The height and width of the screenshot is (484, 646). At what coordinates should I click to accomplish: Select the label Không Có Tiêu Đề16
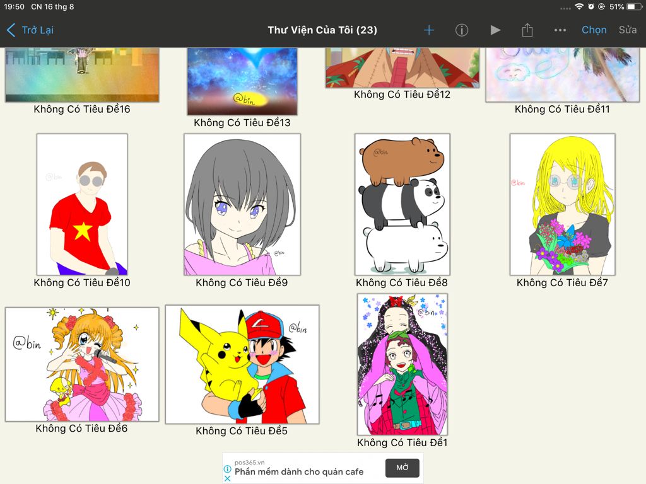pyautogui.click(x=82, y=109)
